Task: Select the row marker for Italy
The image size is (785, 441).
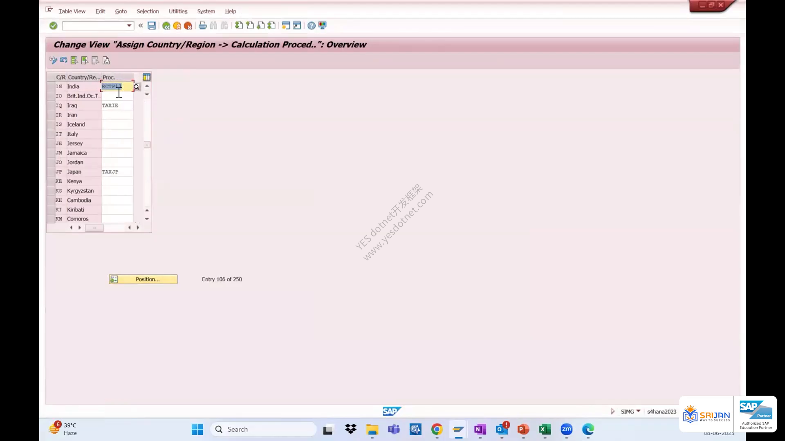Action: (x=51, y=134)
